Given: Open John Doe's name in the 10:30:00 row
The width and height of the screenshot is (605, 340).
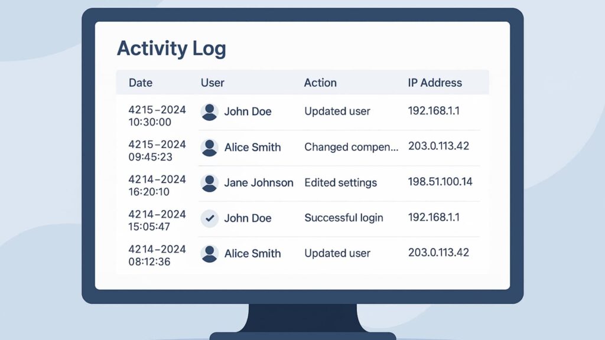Looking at the screenshot, I should pyautogui.click(x=248, y=112).
